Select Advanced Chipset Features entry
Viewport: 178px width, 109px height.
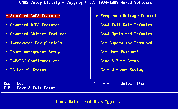tap(38, 34)
